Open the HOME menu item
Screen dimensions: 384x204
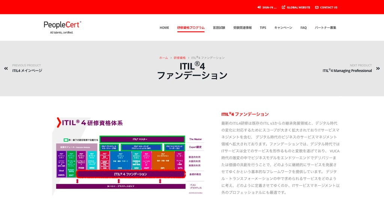point(164,28)
